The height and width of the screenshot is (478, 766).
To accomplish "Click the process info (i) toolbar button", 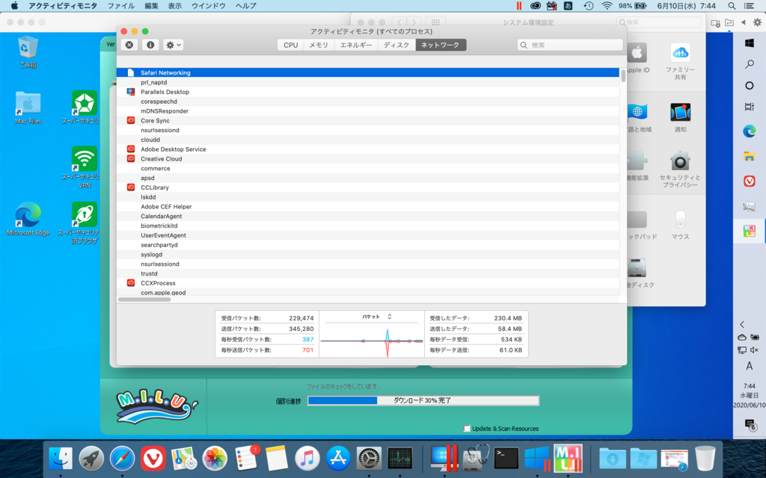I will 150,45.
